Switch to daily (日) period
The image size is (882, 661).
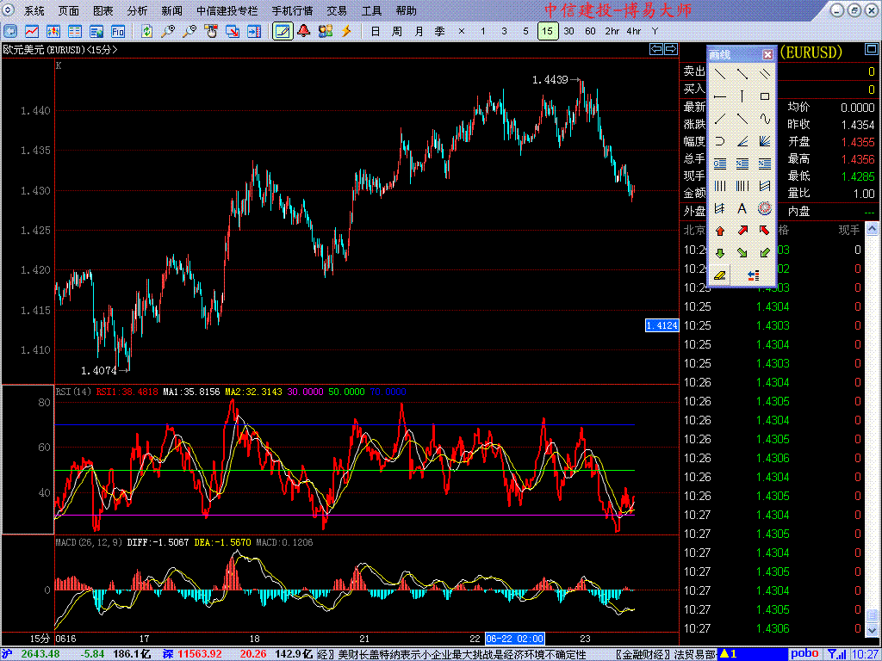pyautogui.click(x=376, y=32)
